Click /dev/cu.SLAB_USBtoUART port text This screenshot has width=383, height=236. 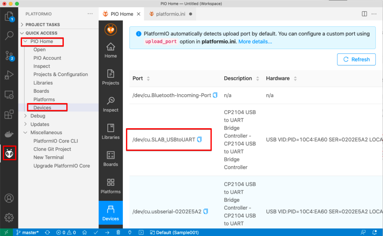[164, 140]
